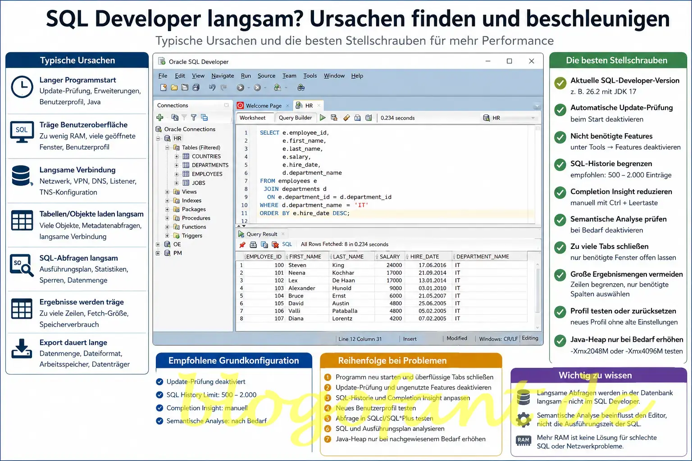The width and height of the screenshot is (692, 461).
Task: Close the Welcome Page tab
Action: [287, 106]
